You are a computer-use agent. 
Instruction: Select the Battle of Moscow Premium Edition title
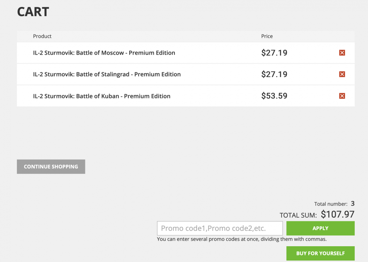pos(104,52)
